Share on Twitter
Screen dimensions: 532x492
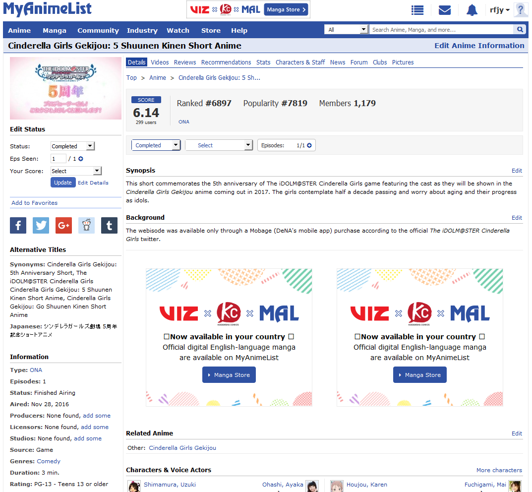pyautogui.click(x=41, y=225)
